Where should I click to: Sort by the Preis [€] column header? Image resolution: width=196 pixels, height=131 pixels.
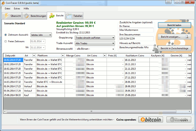(115, 55)
